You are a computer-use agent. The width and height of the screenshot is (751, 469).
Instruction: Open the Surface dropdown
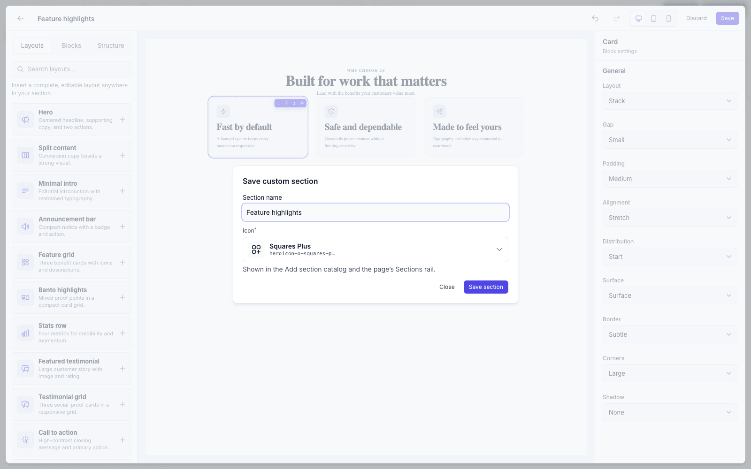pyautogui.click(x=670, y=295)
